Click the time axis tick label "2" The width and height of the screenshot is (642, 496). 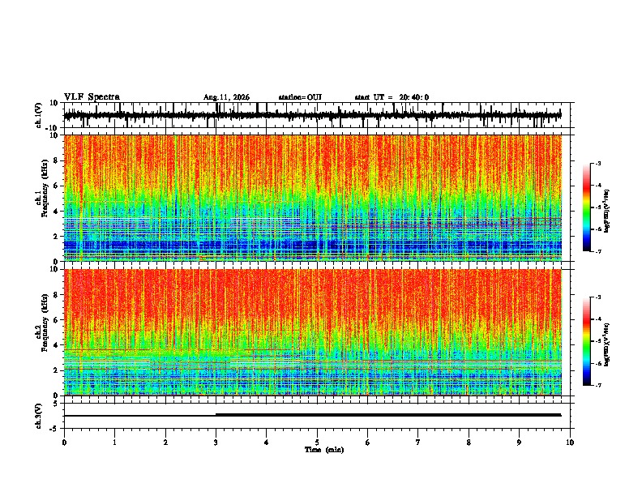click(x=165, y=443)
